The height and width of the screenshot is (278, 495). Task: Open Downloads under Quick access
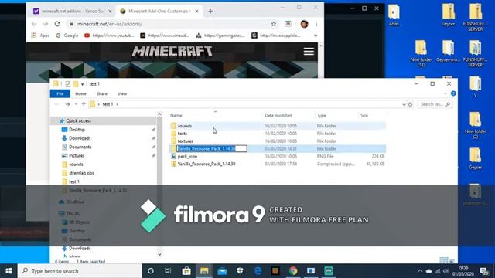point(80,138)
